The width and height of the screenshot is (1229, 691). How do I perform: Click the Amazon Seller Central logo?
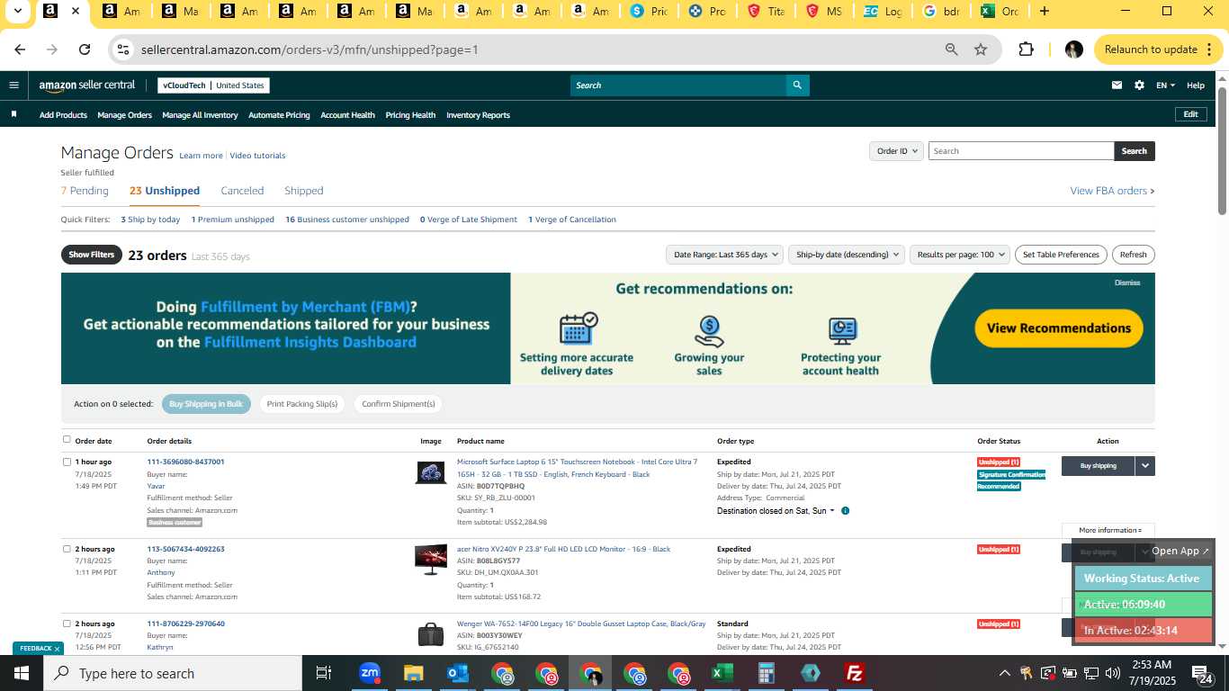point(87,85)
